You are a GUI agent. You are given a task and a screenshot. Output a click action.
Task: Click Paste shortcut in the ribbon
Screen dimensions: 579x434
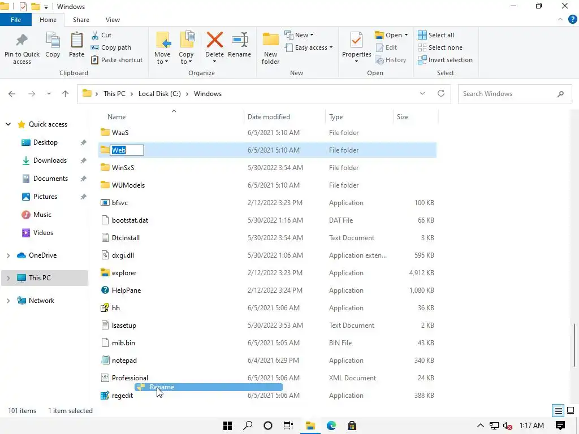pyautogui.click(x=116, y=60)
